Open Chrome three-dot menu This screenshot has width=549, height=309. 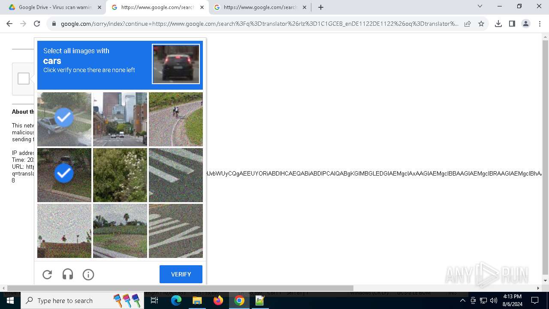click(540, 24)
